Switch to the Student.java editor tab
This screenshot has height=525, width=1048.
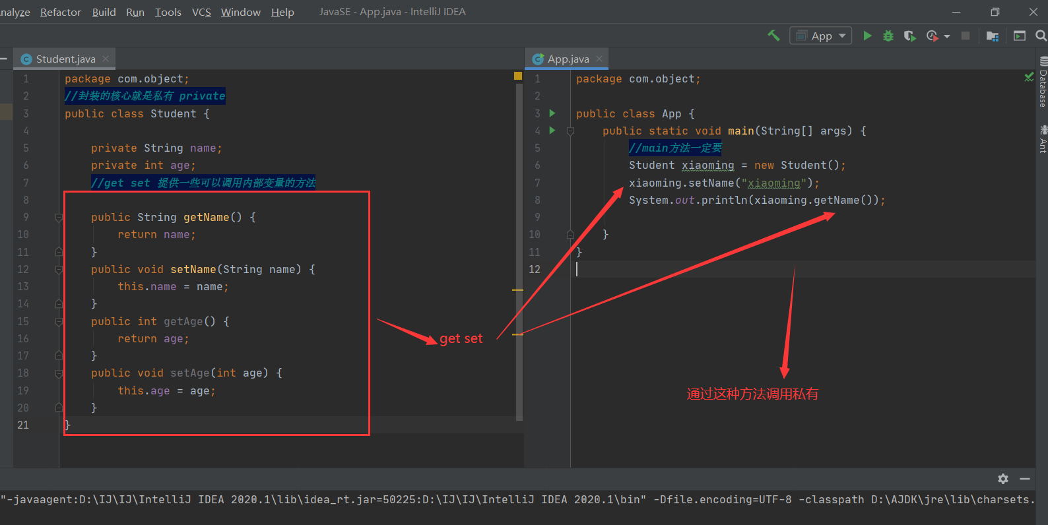pos(65,59)
